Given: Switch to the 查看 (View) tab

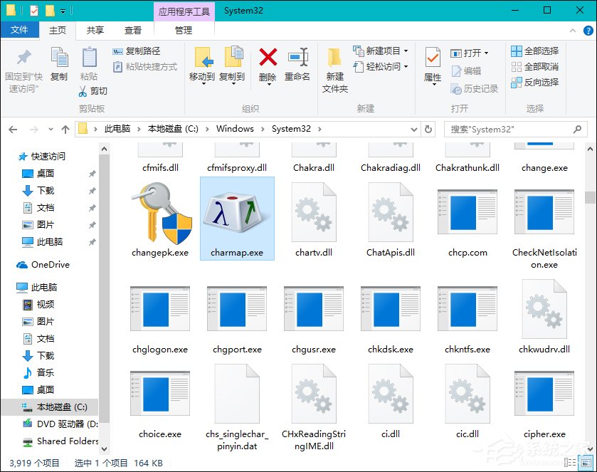Looking at the screenshot, I should tap(132, 30).
